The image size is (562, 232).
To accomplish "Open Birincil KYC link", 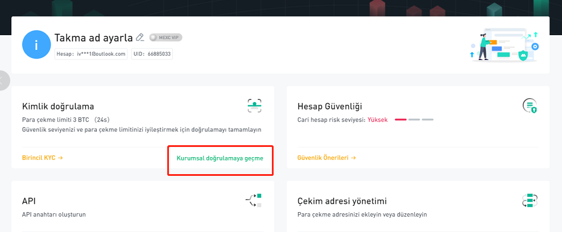I will pyautogui.click(x=43, y=158).
